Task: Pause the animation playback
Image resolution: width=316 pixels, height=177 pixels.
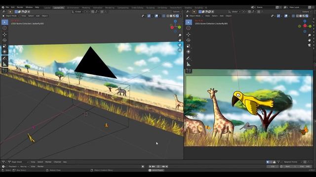Action: click(x=158, y=167)
